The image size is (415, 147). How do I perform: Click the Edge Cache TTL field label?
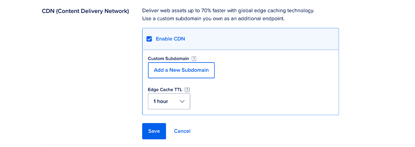[165, 90]
